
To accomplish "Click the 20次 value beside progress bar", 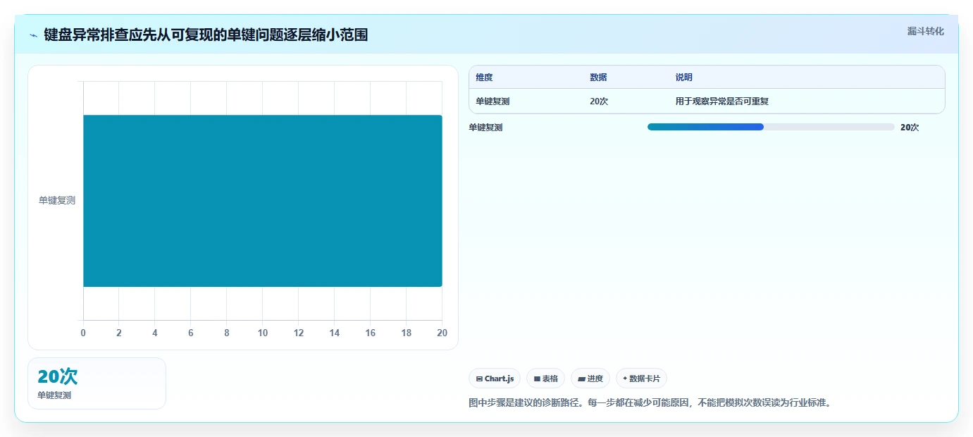I will 910,128.
